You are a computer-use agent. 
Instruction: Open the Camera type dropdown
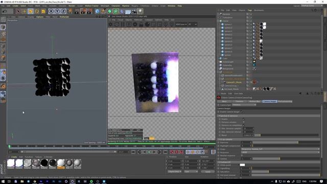[244, 105]
